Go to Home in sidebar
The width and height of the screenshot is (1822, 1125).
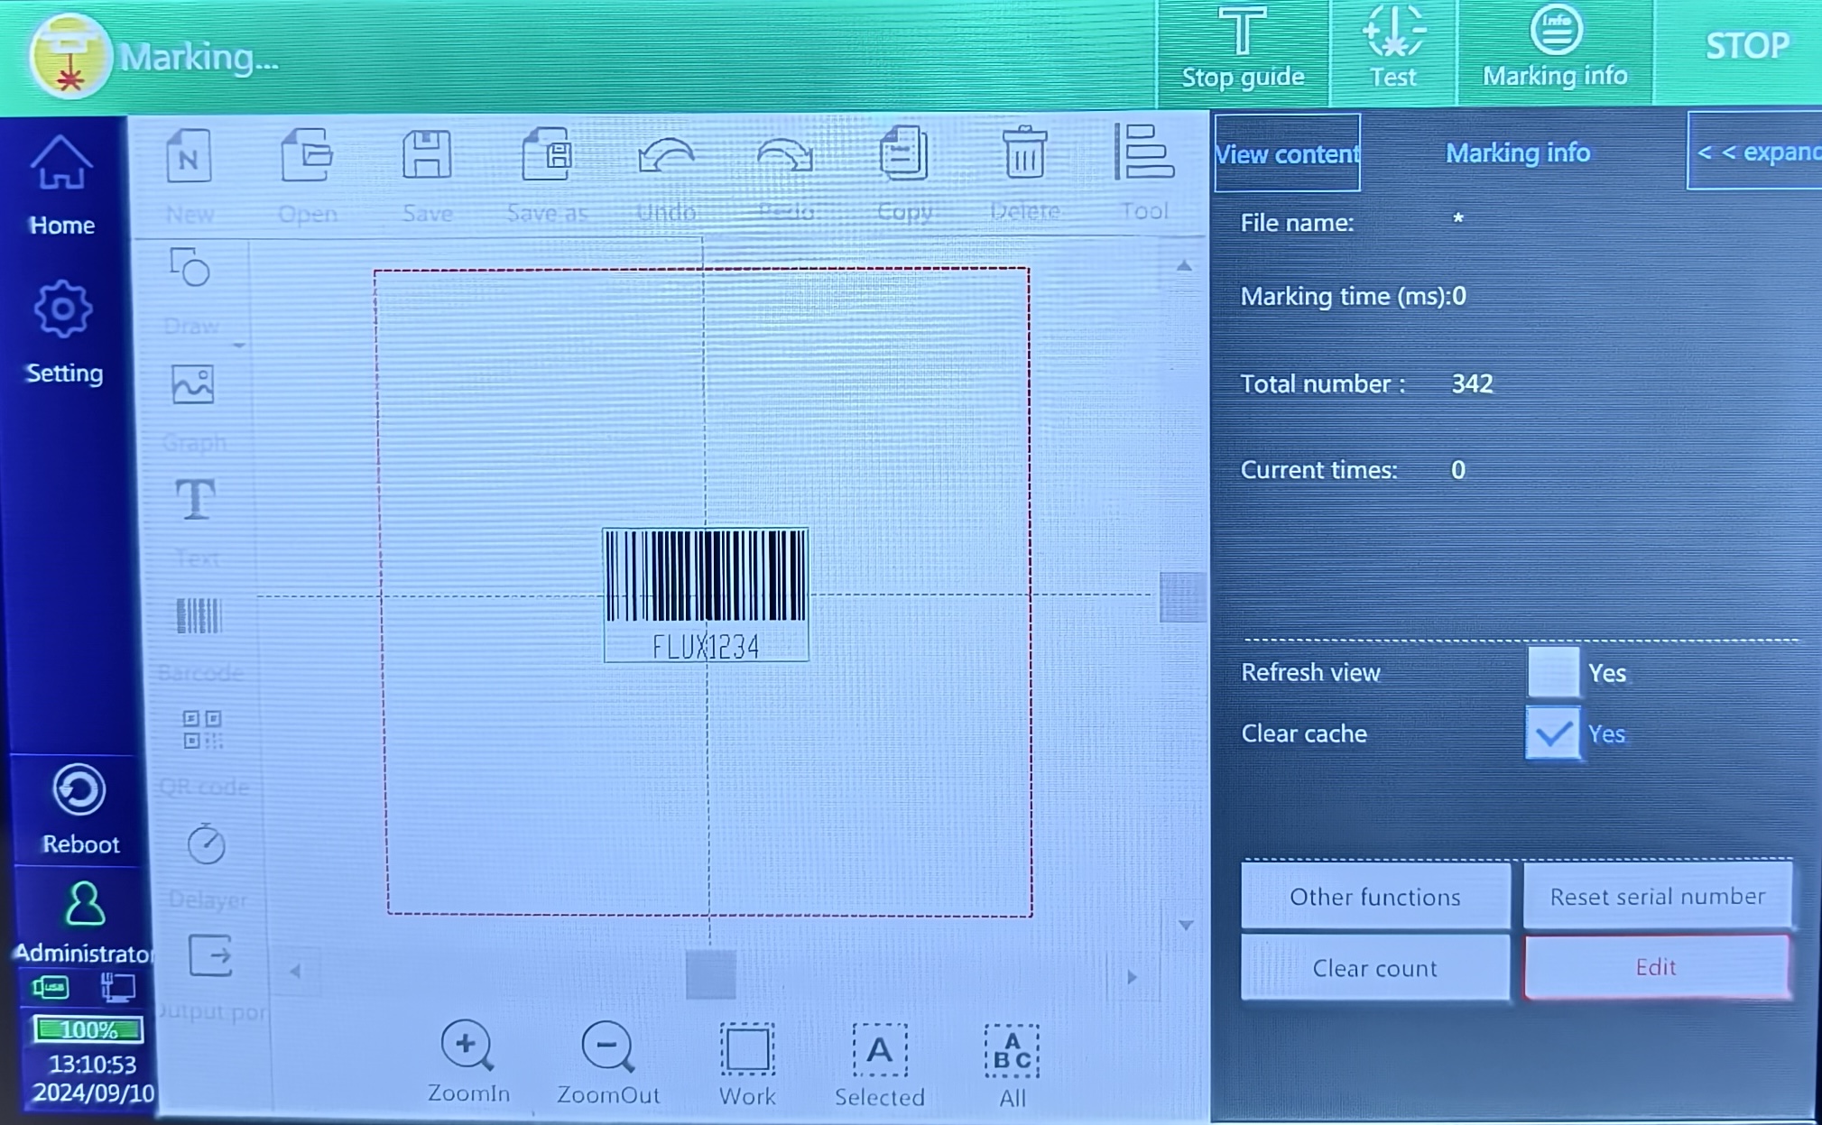coord(61,185)
